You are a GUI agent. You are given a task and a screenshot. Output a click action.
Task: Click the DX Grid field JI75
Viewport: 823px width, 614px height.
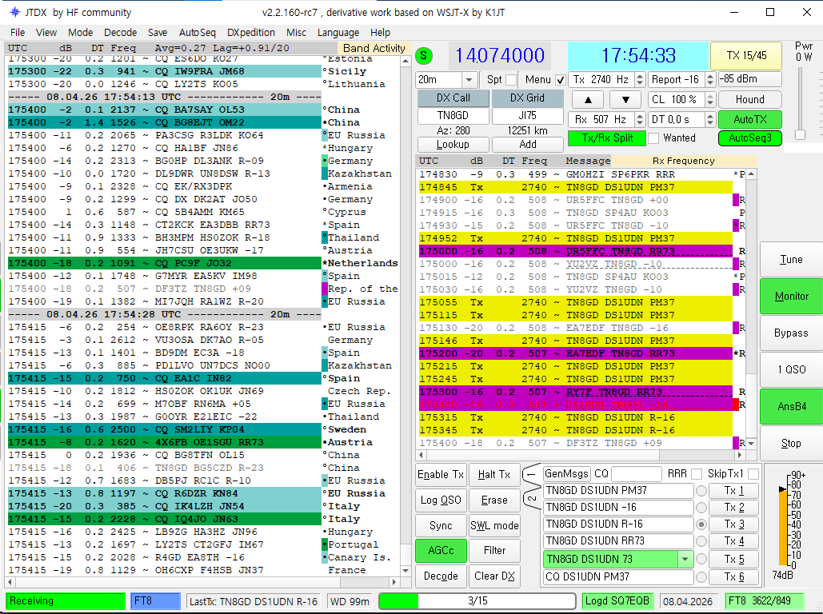[x=528, y=115]
